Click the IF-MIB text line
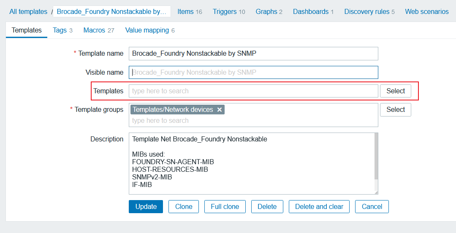Screen dimensions: 456x233 click(142, 184)
